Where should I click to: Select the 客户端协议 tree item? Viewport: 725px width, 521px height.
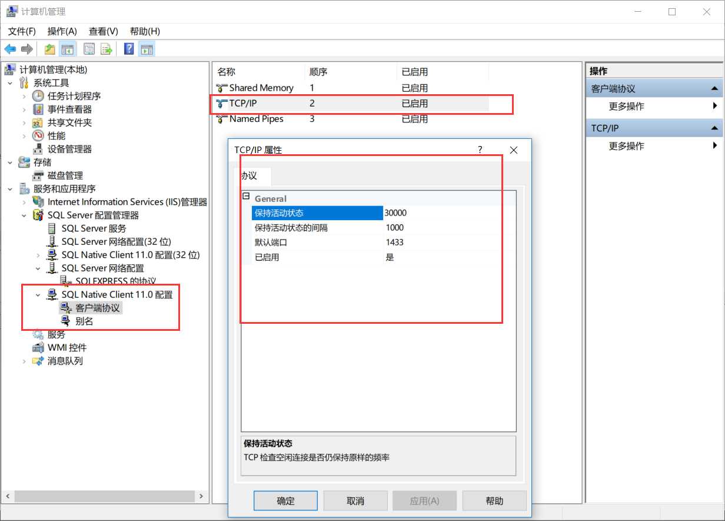98,308
